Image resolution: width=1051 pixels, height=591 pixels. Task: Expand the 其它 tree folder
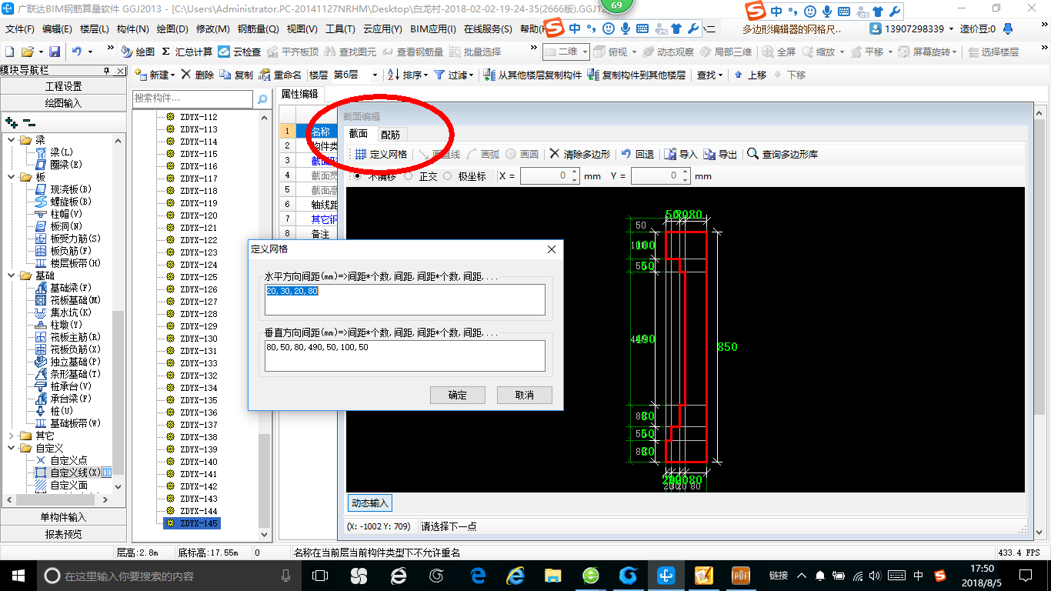pos(12,436)
